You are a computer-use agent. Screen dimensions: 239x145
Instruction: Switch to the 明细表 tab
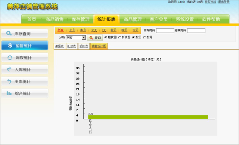(x=84, y=46)
